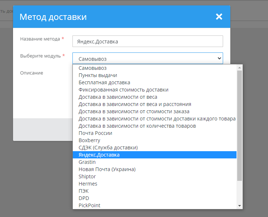The width and height of the screenshot is (268, 217).
Task: Pick Фиксированная стоимость доставки option
Action: pos(123,90)
